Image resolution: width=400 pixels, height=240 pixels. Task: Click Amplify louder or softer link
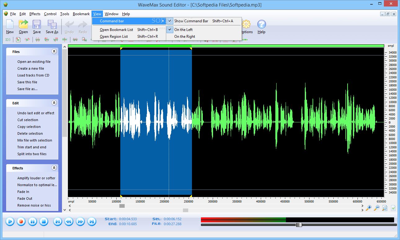click(36, 178)
